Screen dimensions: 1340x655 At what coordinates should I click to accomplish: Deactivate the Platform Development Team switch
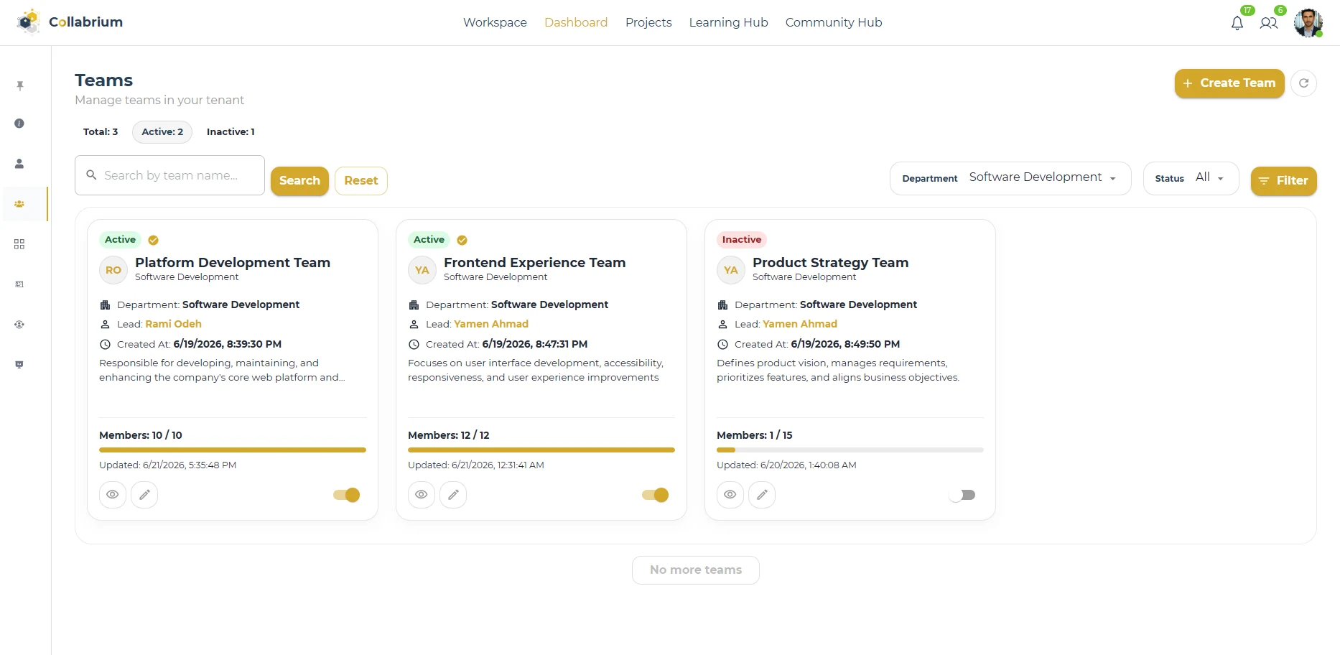346,495
